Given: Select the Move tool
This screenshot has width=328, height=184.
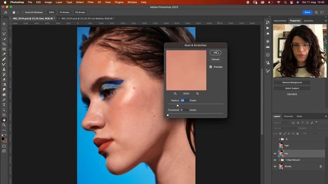Looking at the screenshot, I should tap(4, 24).
